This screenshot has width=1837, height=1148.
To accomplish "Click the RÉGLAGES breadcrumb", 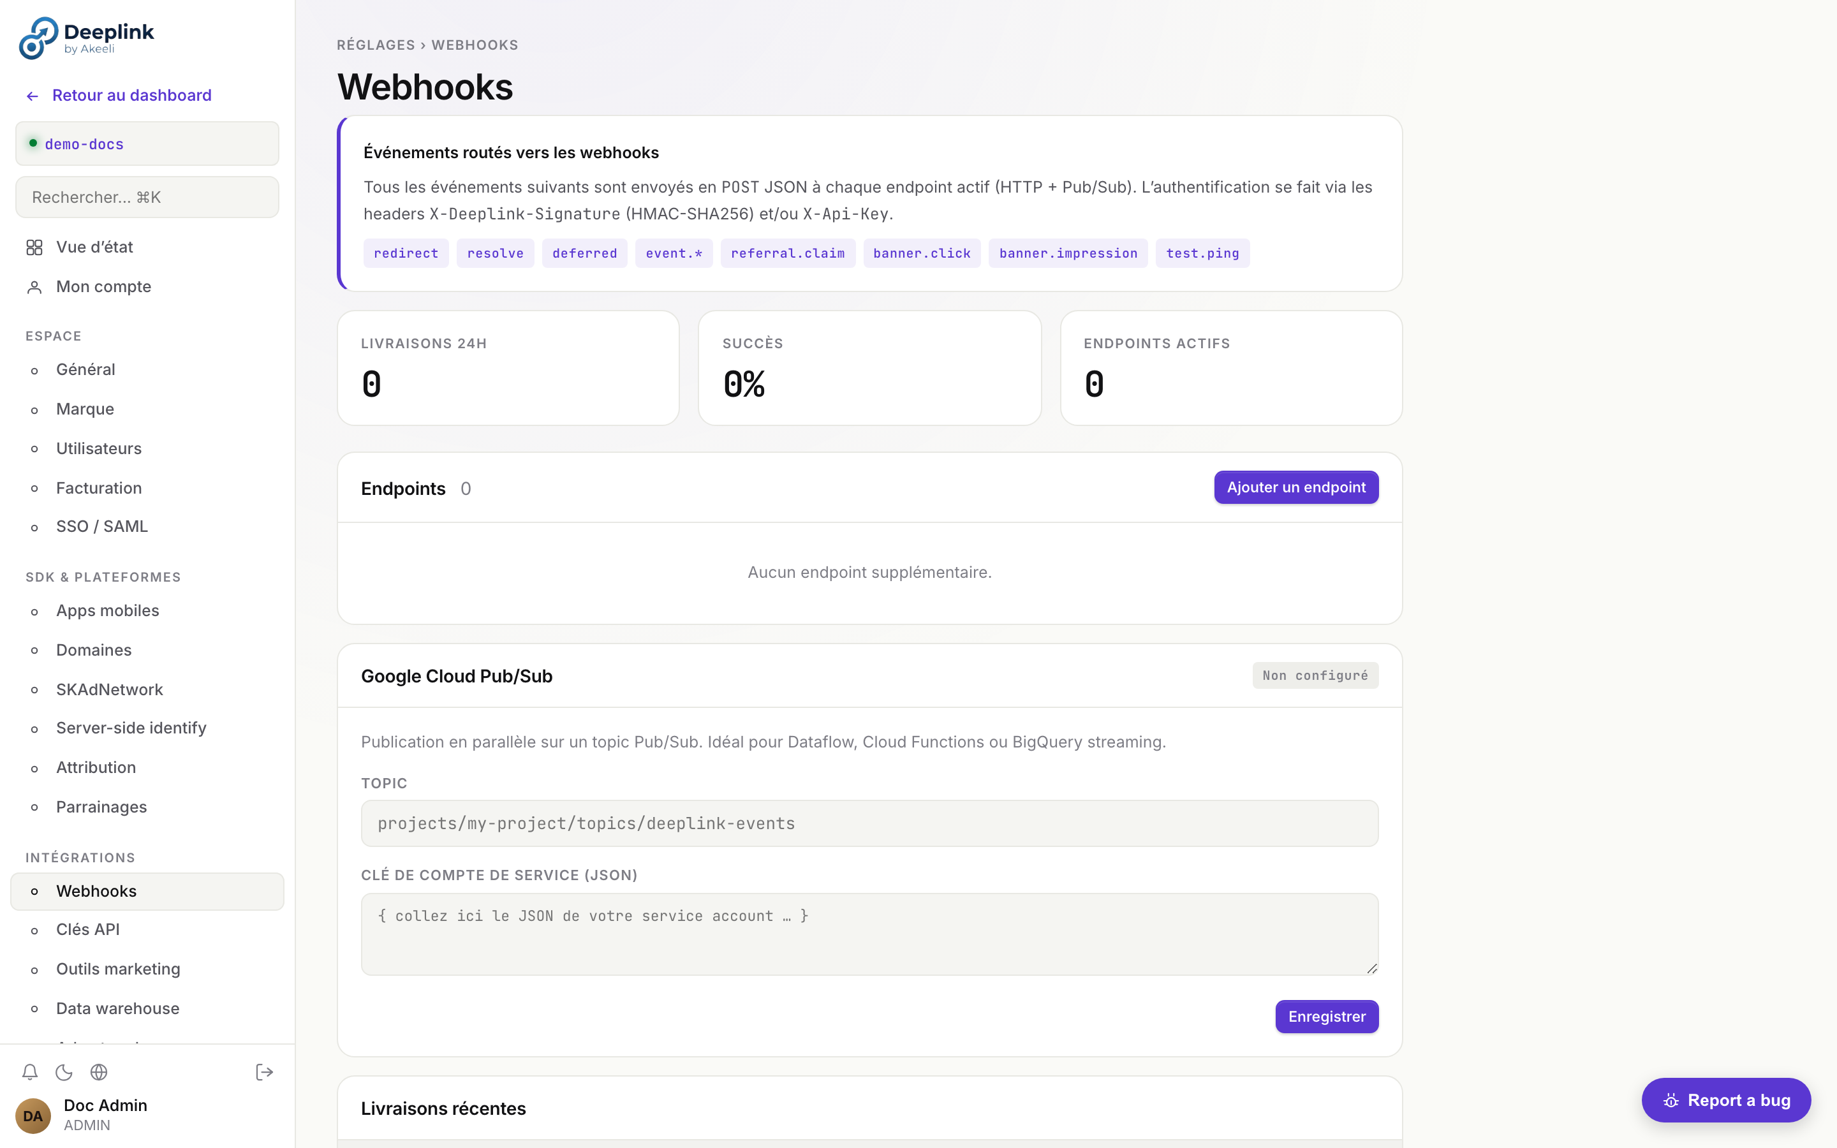I will 376,45.
